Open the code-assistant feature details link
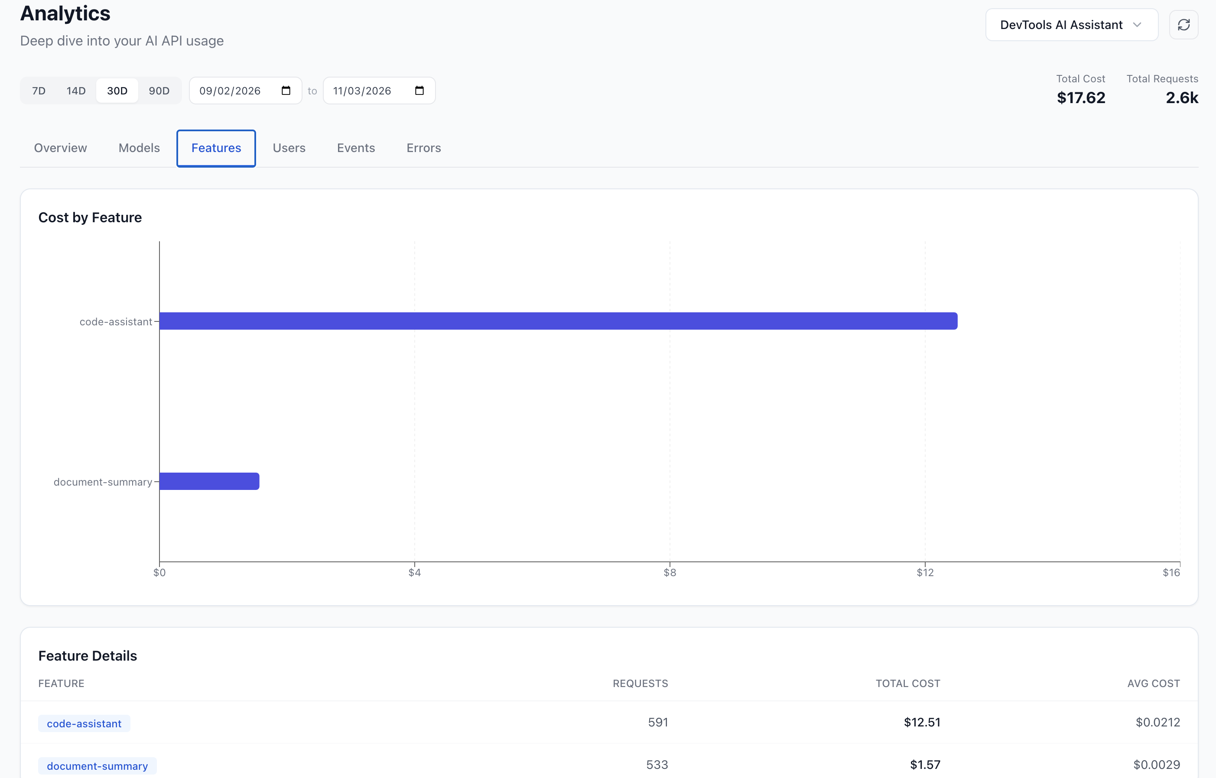This screenshot has width=1216, height=778. click(x=84, y=723)
